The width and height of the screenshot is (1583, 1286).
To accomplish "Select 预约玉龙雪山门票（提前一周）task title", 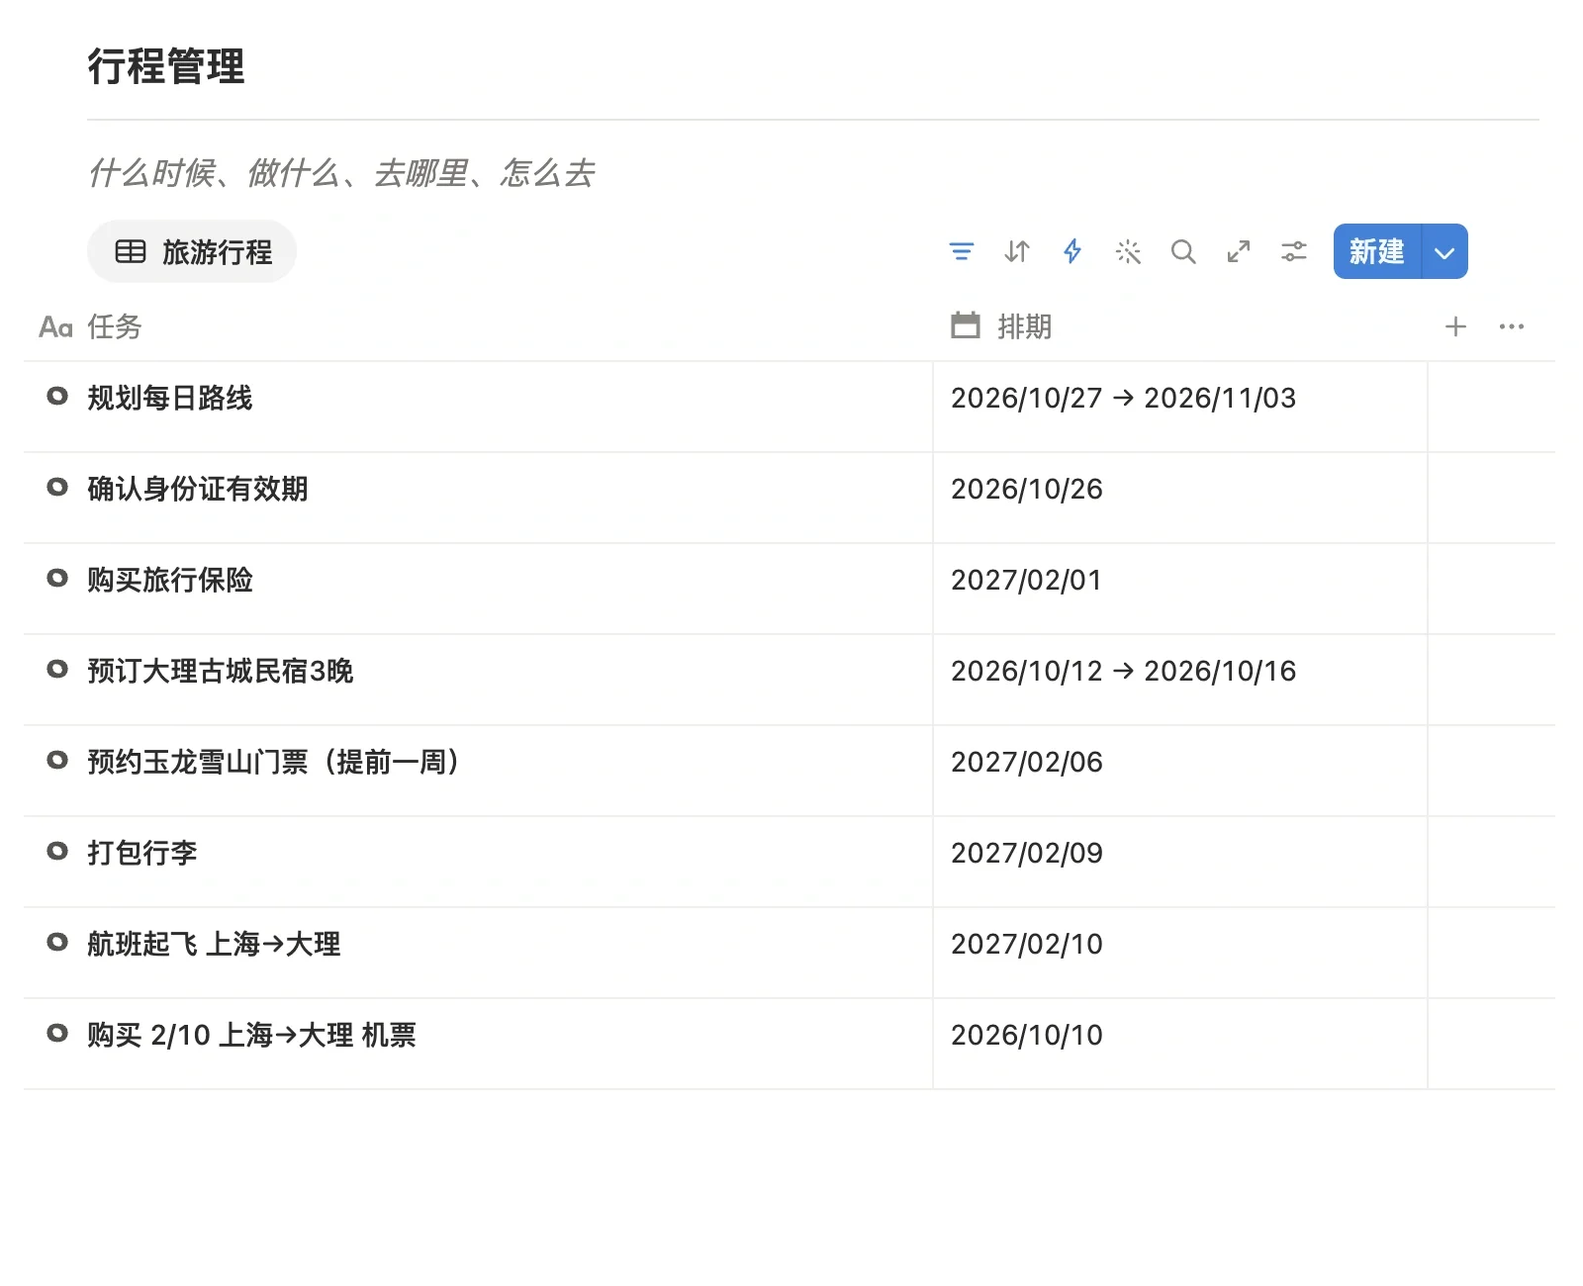I will click(x=273, y=762).
